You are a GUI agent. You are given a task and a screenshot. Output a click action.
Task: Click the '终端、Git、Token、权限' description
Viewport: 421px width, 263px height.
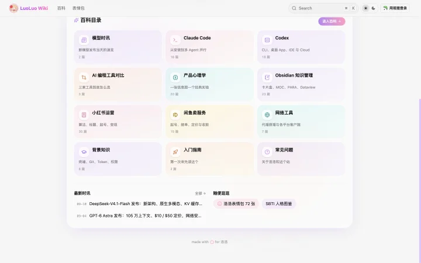pyautogui.click(x=98, y=162)
